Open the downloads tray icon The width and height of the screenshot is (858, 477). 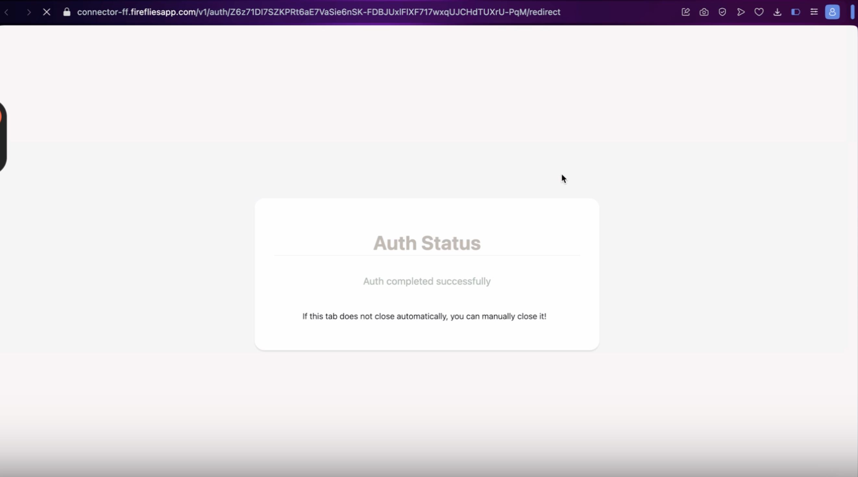pyautogui.click(x=777, y=12)
